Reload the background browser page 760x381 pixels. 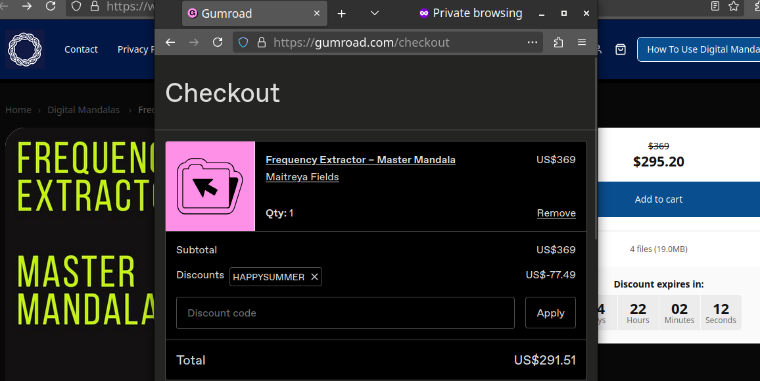(x=51, y=6)
